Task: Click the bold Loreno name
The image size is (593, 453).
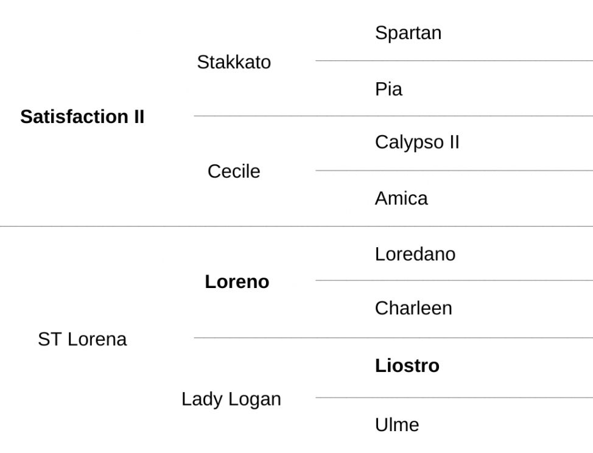Action: [x=237, y=282]
